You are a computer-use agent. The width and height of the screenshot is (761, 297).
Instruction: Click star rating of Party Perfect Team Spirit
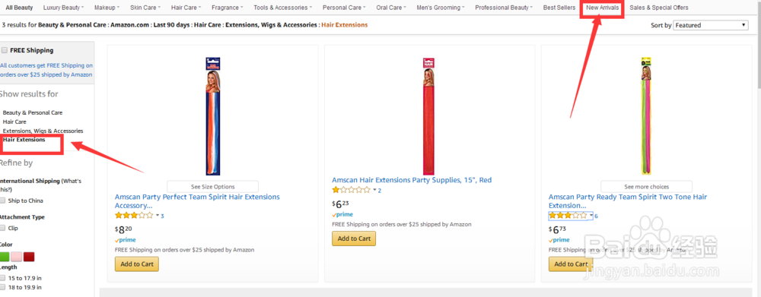pyautogui.click(x=134, y=216)
